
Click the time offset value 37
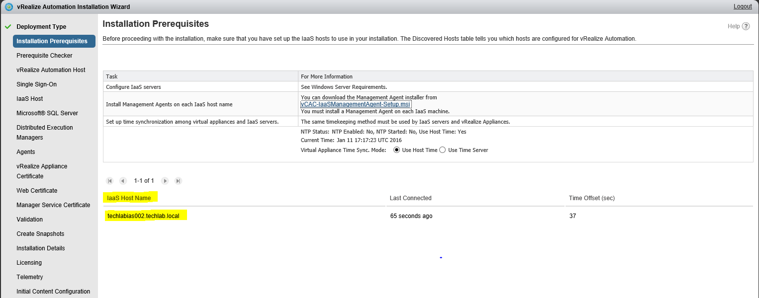[x=573, y=216]
